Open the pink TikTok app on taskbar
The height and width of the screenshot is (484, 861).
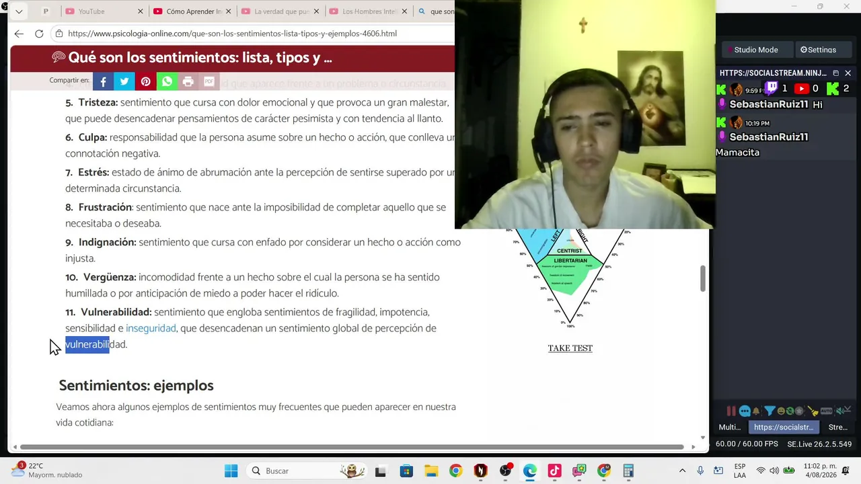554,471
